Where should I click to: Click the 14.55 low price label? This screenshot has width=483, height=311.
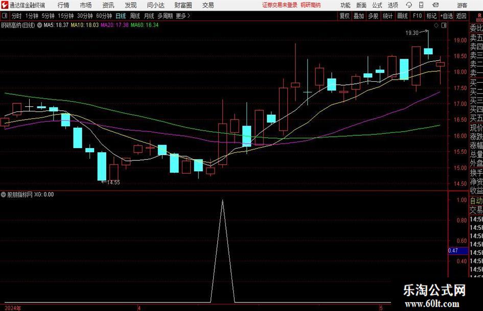(x=113, y=182)
